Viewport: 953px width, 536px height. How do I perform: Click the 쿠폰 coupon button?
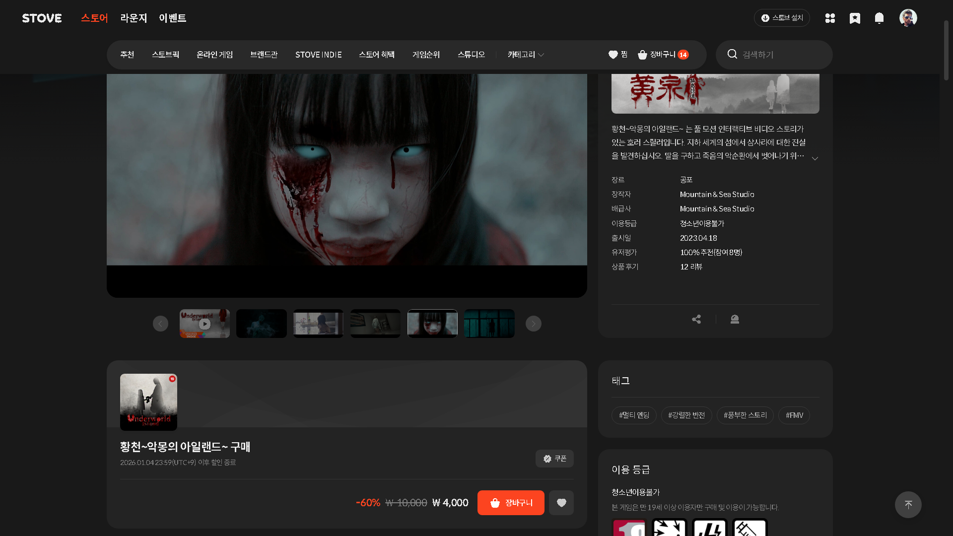point(554,459)
